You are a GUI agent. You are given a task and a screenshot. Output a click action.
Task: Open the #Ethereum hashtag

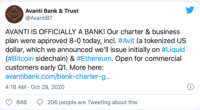94,59
